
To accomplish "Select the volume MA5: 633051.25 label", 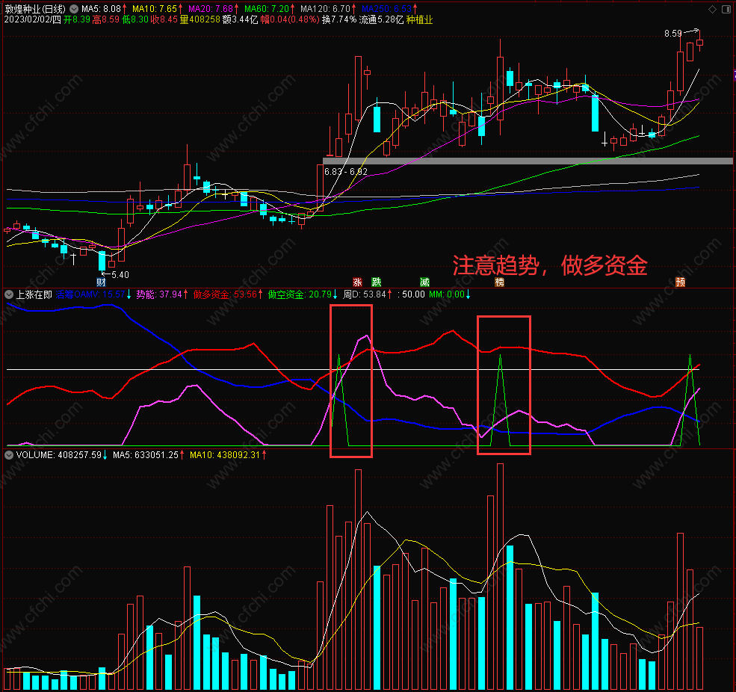I will click(x=146, y=455).
